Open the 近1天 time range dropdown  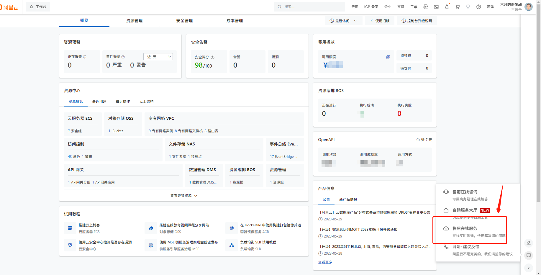tap(158, 57)
